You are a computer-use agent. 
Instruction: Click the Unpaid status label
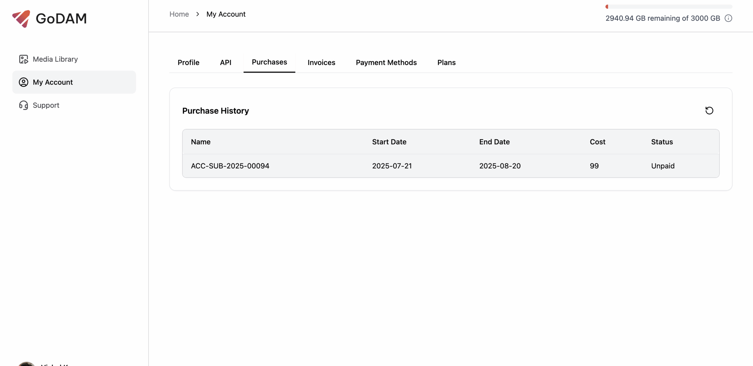point(663,166)
